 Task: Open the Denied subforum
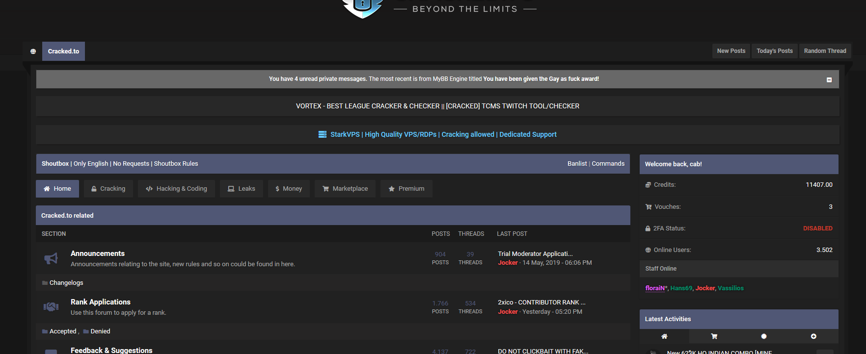(100, 331)
